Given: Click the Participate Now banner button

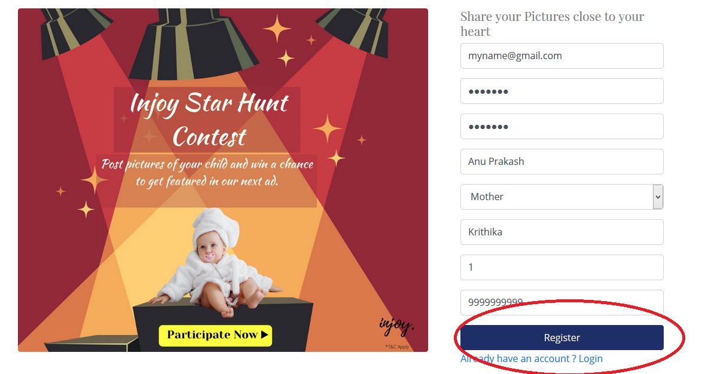Looking at the screenshot, I should click(215, 335).
